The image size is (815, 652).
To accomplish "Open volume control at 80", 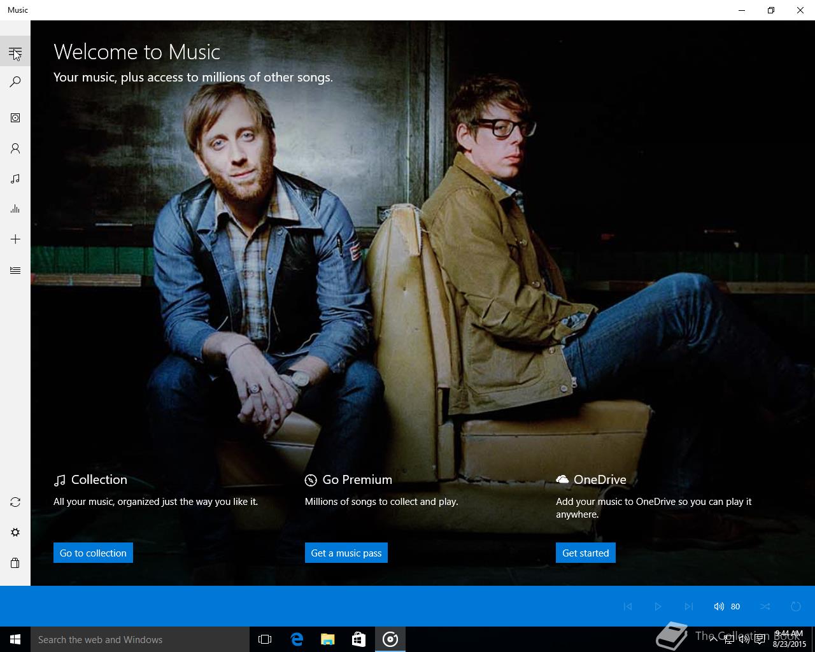I will [x=726, y=606].
